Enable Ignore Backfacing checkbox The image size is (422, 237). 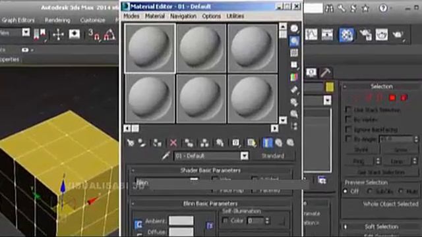click(x=348, y=129)
